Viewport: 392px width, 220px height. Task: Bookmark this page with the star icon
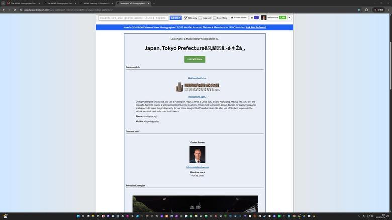pyautogui.click(x=359, y=10)
